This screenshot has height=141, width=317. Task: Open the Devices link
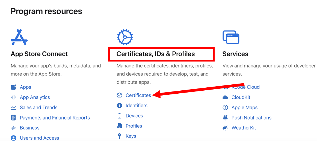click(134, 116)
